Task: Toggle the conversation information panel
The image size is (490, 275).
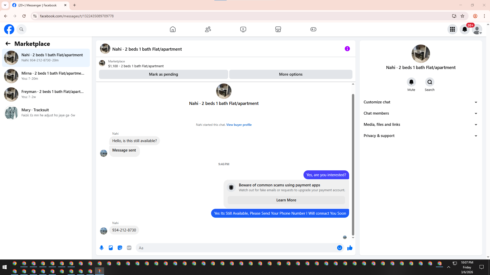Action: 347,49
